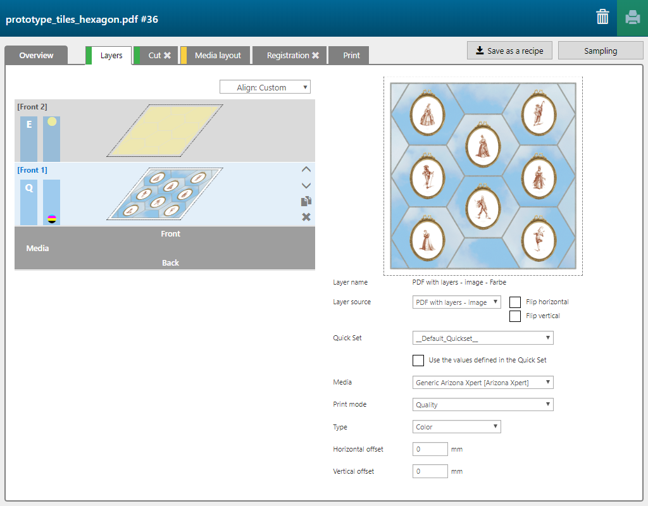The height and width of the screenshot is (506, 648).
Task: Click the download icon in Save as a recipe
Action: point(480,51)
